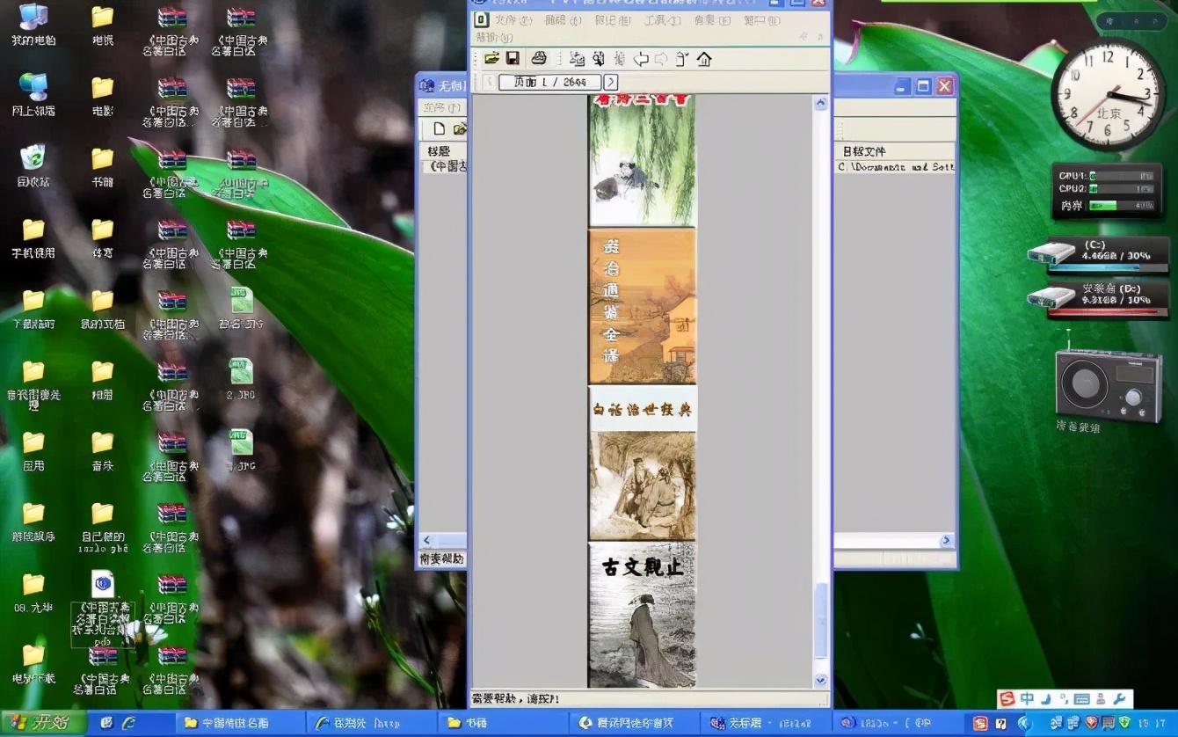Click the second icon right of Print

[x=598, y=59]
